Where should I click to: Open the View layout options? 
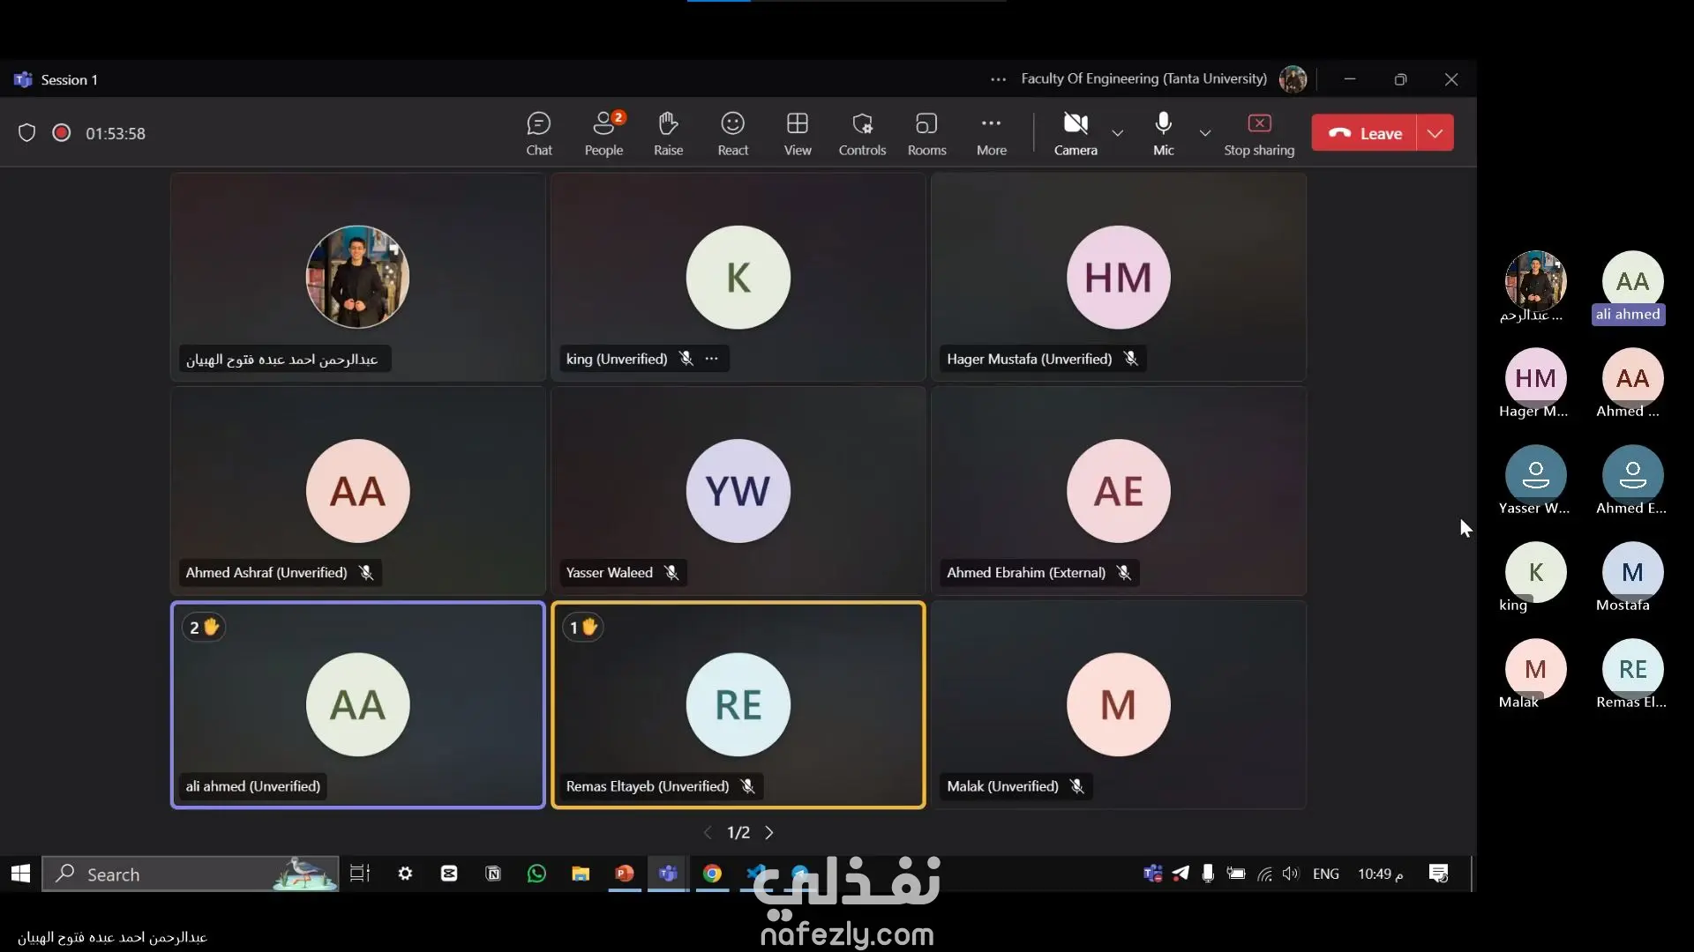(797, 133)
